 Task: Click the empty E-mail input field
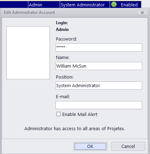(x=99, y=105)
